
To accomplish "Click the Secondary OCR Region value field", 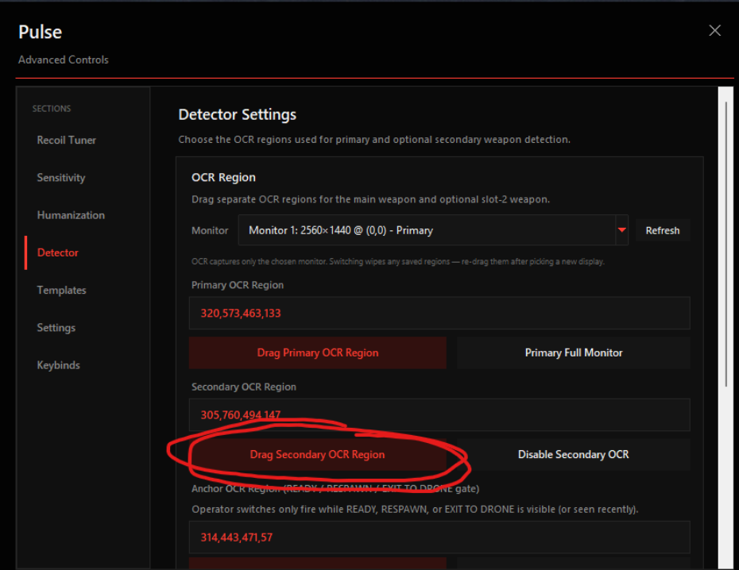I will (x=439, y=414).
